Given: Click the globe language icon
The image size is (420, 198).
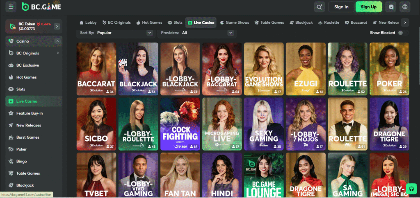Looking at the screenshot, I should (x=405, y=7).
